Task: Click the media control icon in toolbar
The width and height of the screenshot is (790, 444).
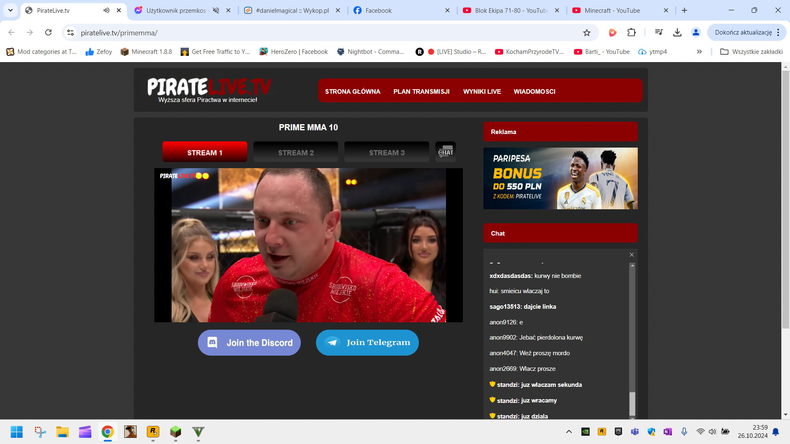Action: click(x=659, y=32)
